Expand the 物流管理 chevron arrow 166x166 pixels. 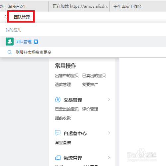click(109, 158)
